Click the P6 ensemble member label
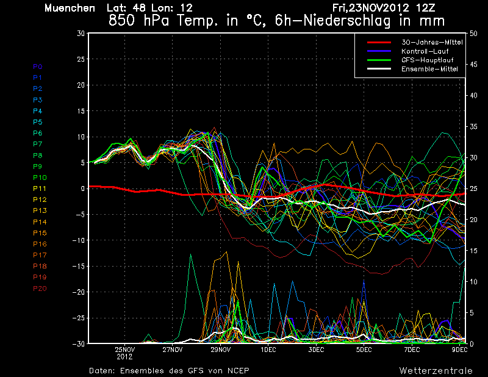This screenshot has height=377, width=488. point(38,133)
